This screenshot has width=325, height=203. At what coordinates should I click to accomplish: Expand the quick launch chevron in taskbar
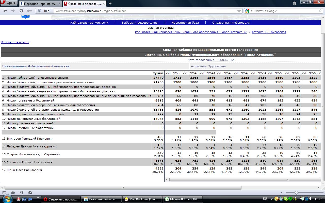tap(38, 198)
